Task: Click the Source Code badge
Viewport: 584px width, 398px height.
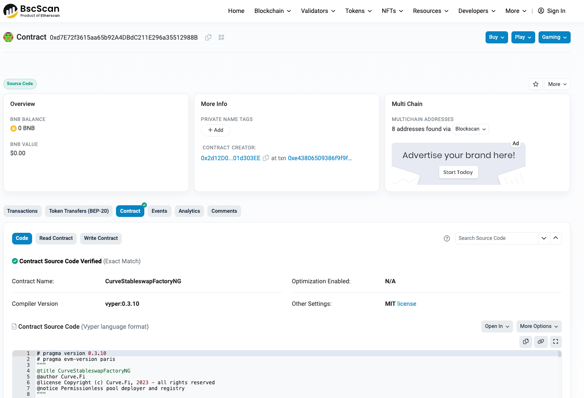Action: tap(20, 84)
